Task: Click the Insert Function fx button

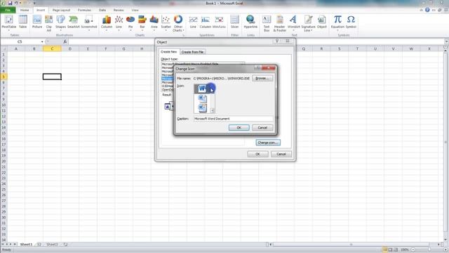Action: click(65, 42)
